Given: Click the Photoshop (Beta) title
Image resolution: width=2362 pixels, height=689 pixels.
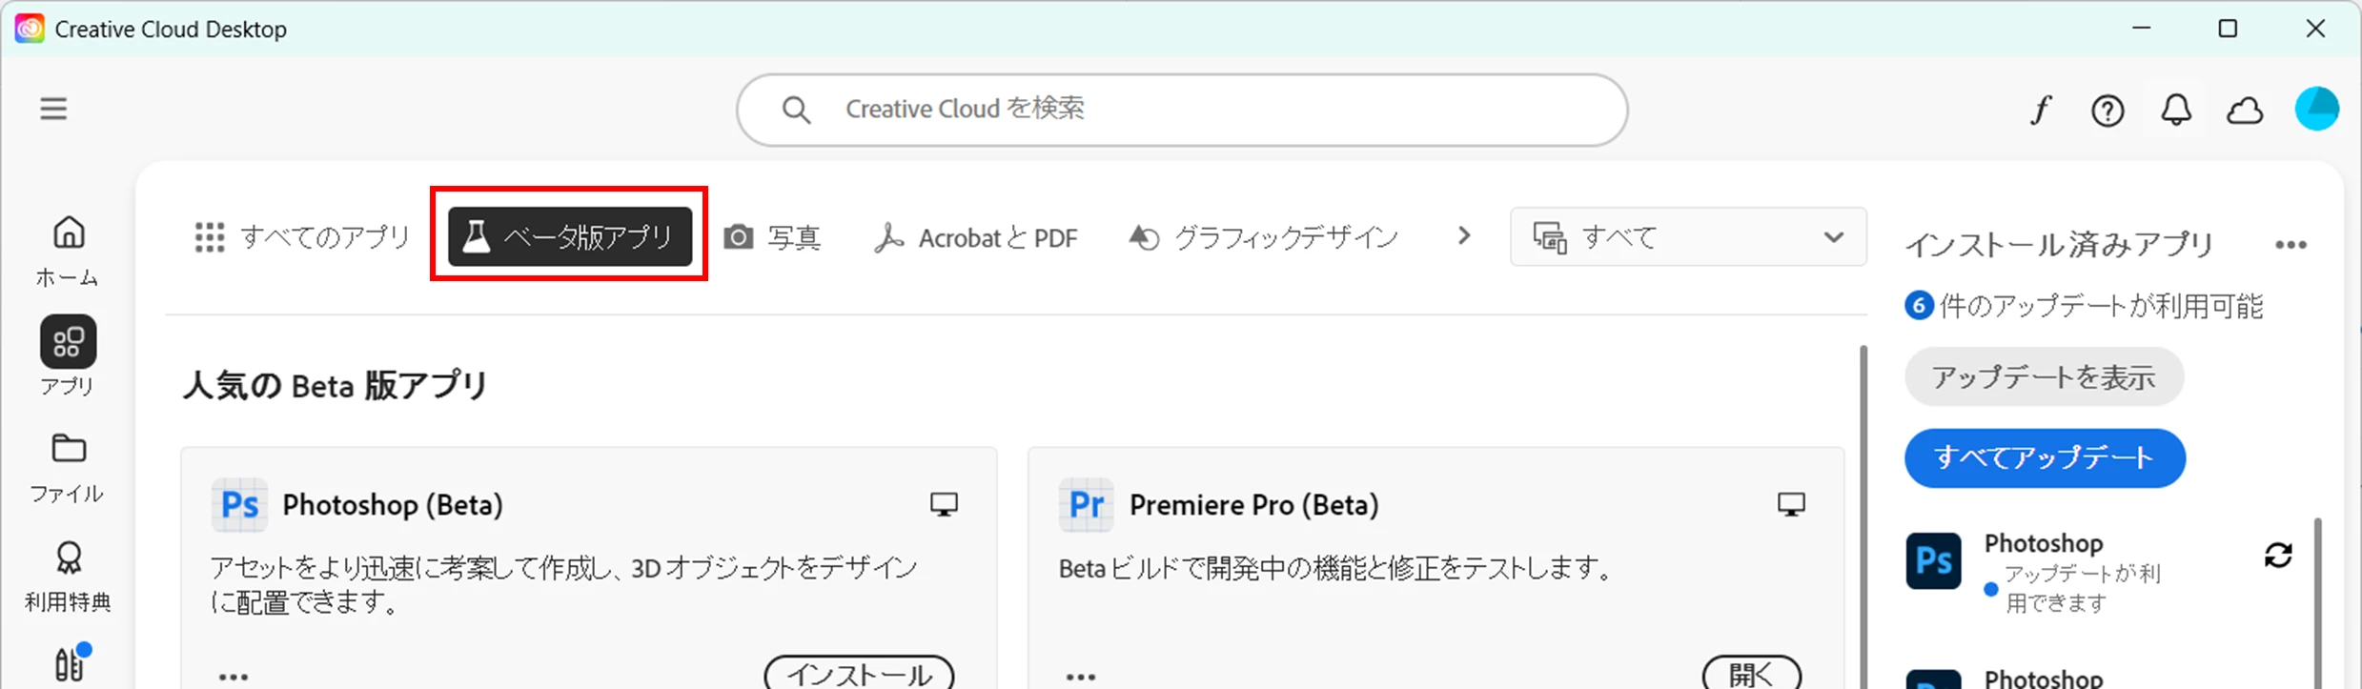Looking at the screenshot, I should (393, 504).
